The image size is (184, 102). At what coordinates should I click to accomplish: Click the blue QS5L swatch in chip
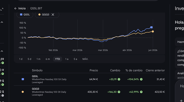pyautogui.click(x=21, y=15)
